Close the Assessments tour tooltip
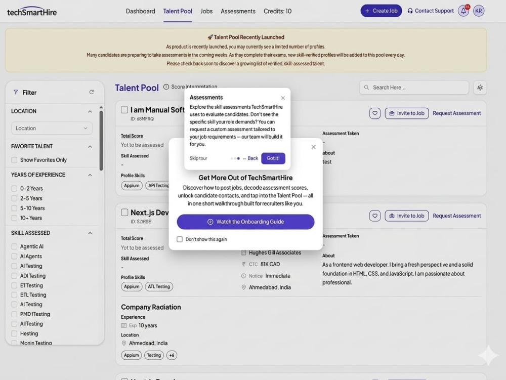506x380 pixels. (x=283, y=98)
